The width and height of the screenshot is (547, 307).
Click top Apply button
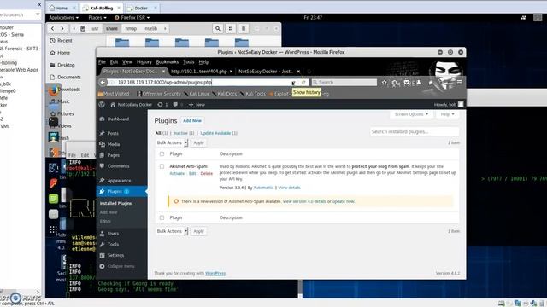click(x=198, y=142)
